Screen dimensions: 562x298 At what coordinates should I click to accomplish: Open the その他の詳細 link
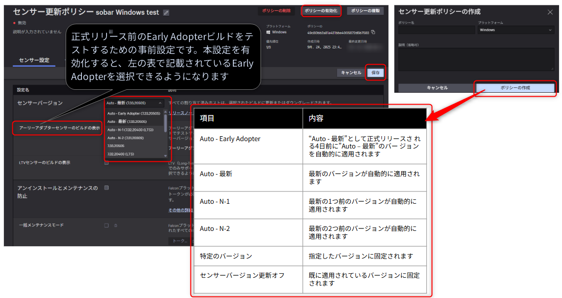click(180, 209)
